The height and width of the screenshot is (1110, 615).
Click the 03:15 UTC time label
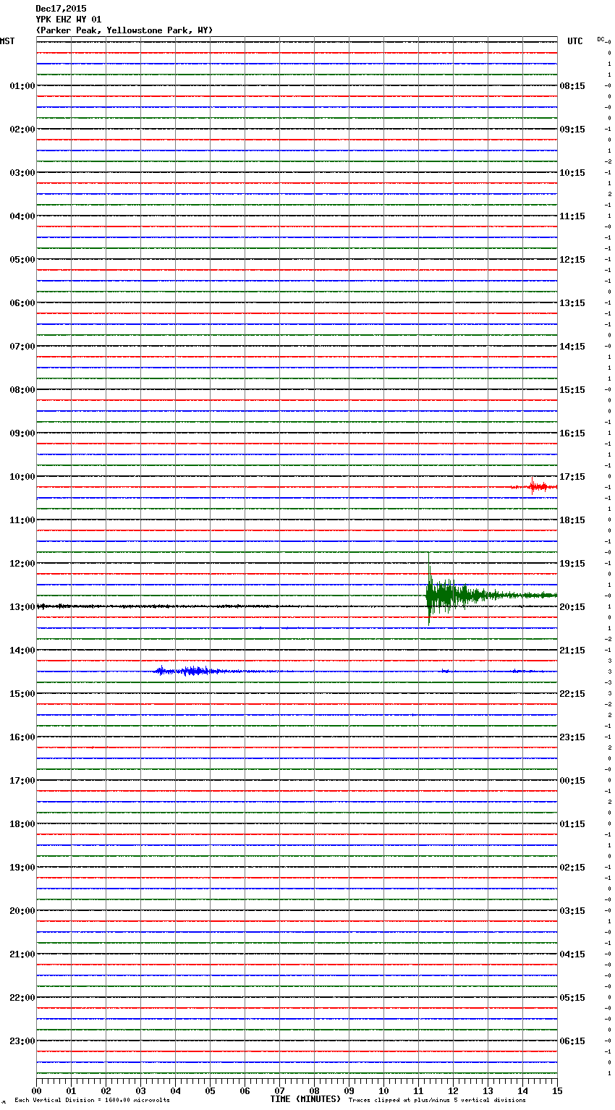572,911
